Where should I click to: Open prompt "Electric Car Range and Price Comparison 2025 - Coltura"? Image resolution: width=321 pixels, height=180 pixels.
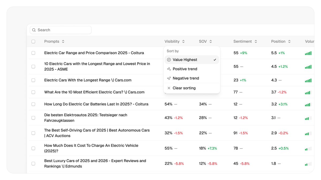[x=94, y=53]
